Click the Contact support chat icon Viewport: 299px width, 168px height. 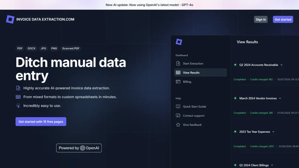(178, 116)
